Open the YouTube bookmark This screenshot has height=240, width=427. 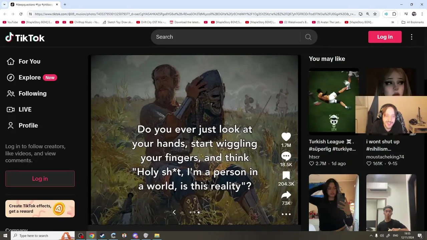10,22
